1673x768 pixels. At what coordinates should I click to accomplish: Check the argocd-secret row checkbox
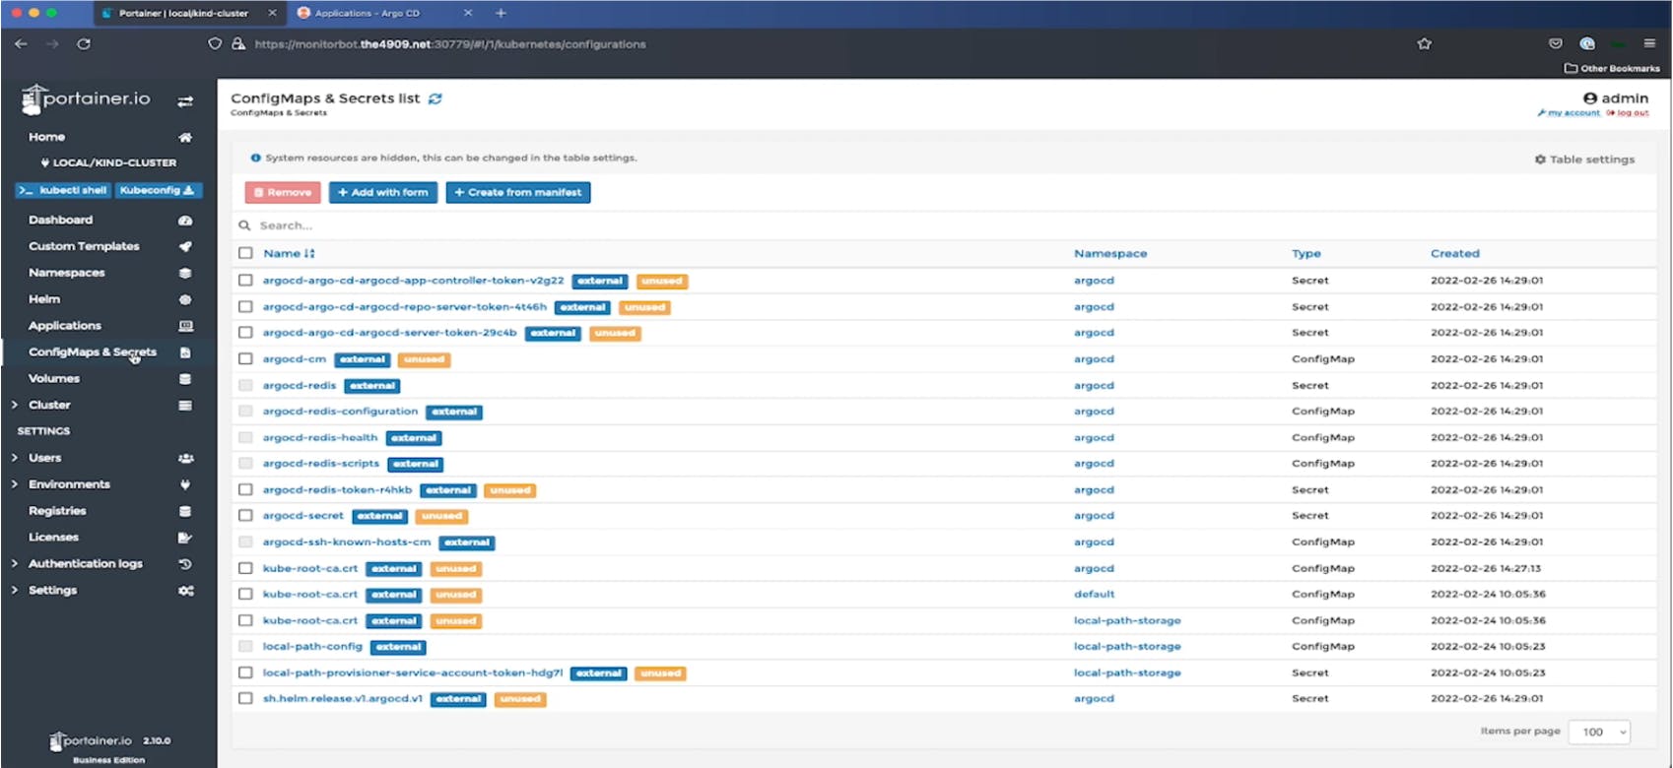point(245,516)
